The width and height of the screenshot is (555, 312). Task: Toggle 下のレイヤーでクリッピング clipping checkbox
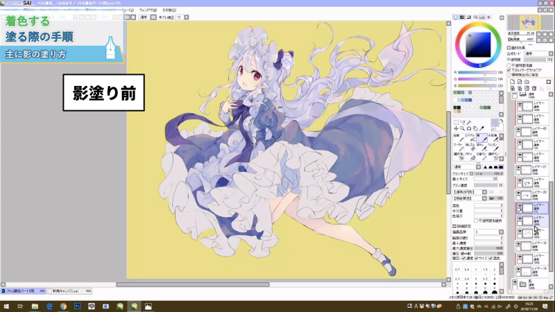coord(509,70)
